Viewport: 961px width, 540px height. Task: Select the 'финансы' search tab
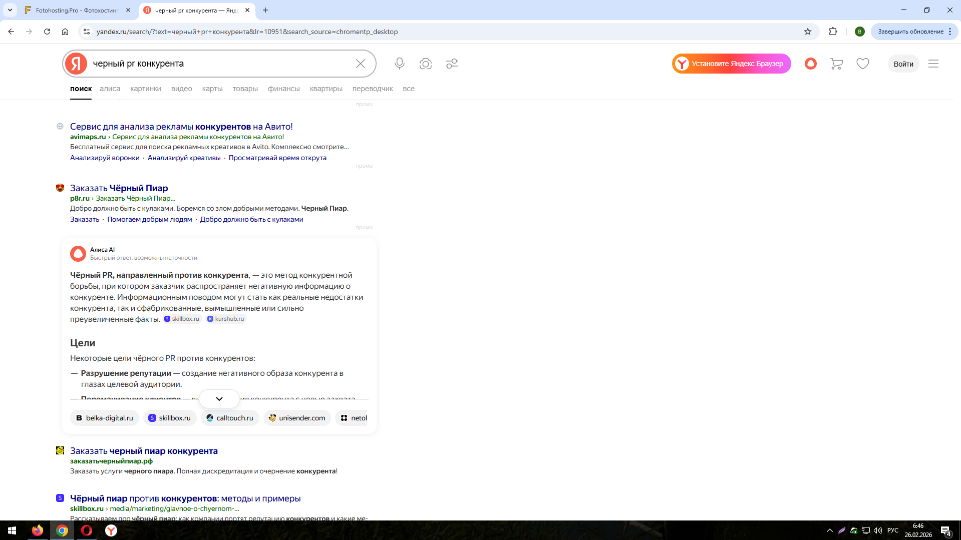284,89
